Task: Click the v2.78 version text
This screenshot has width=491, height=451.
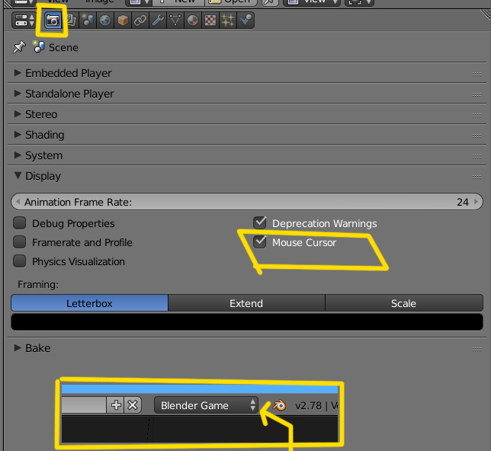Action: tap(308, 405)
